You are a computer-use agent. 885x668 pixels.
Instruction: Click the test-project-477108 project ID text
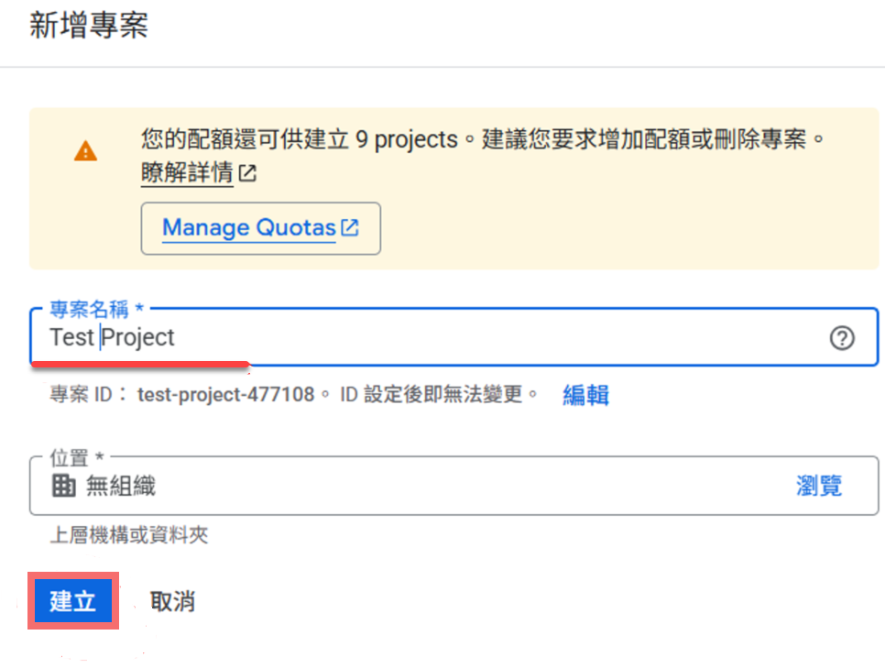click(225, 395)
